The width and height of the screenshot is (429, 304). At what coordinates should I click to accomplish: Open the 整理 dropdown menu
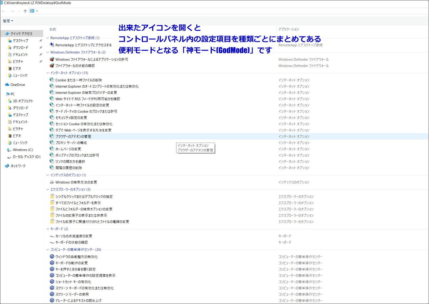point(8,21)
